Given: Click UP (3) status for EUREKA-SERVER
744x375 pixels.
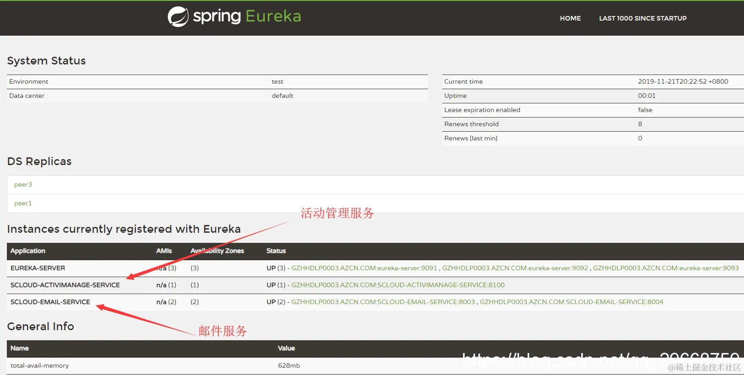Looking at the screenshot, I should (x=276, y=268).
